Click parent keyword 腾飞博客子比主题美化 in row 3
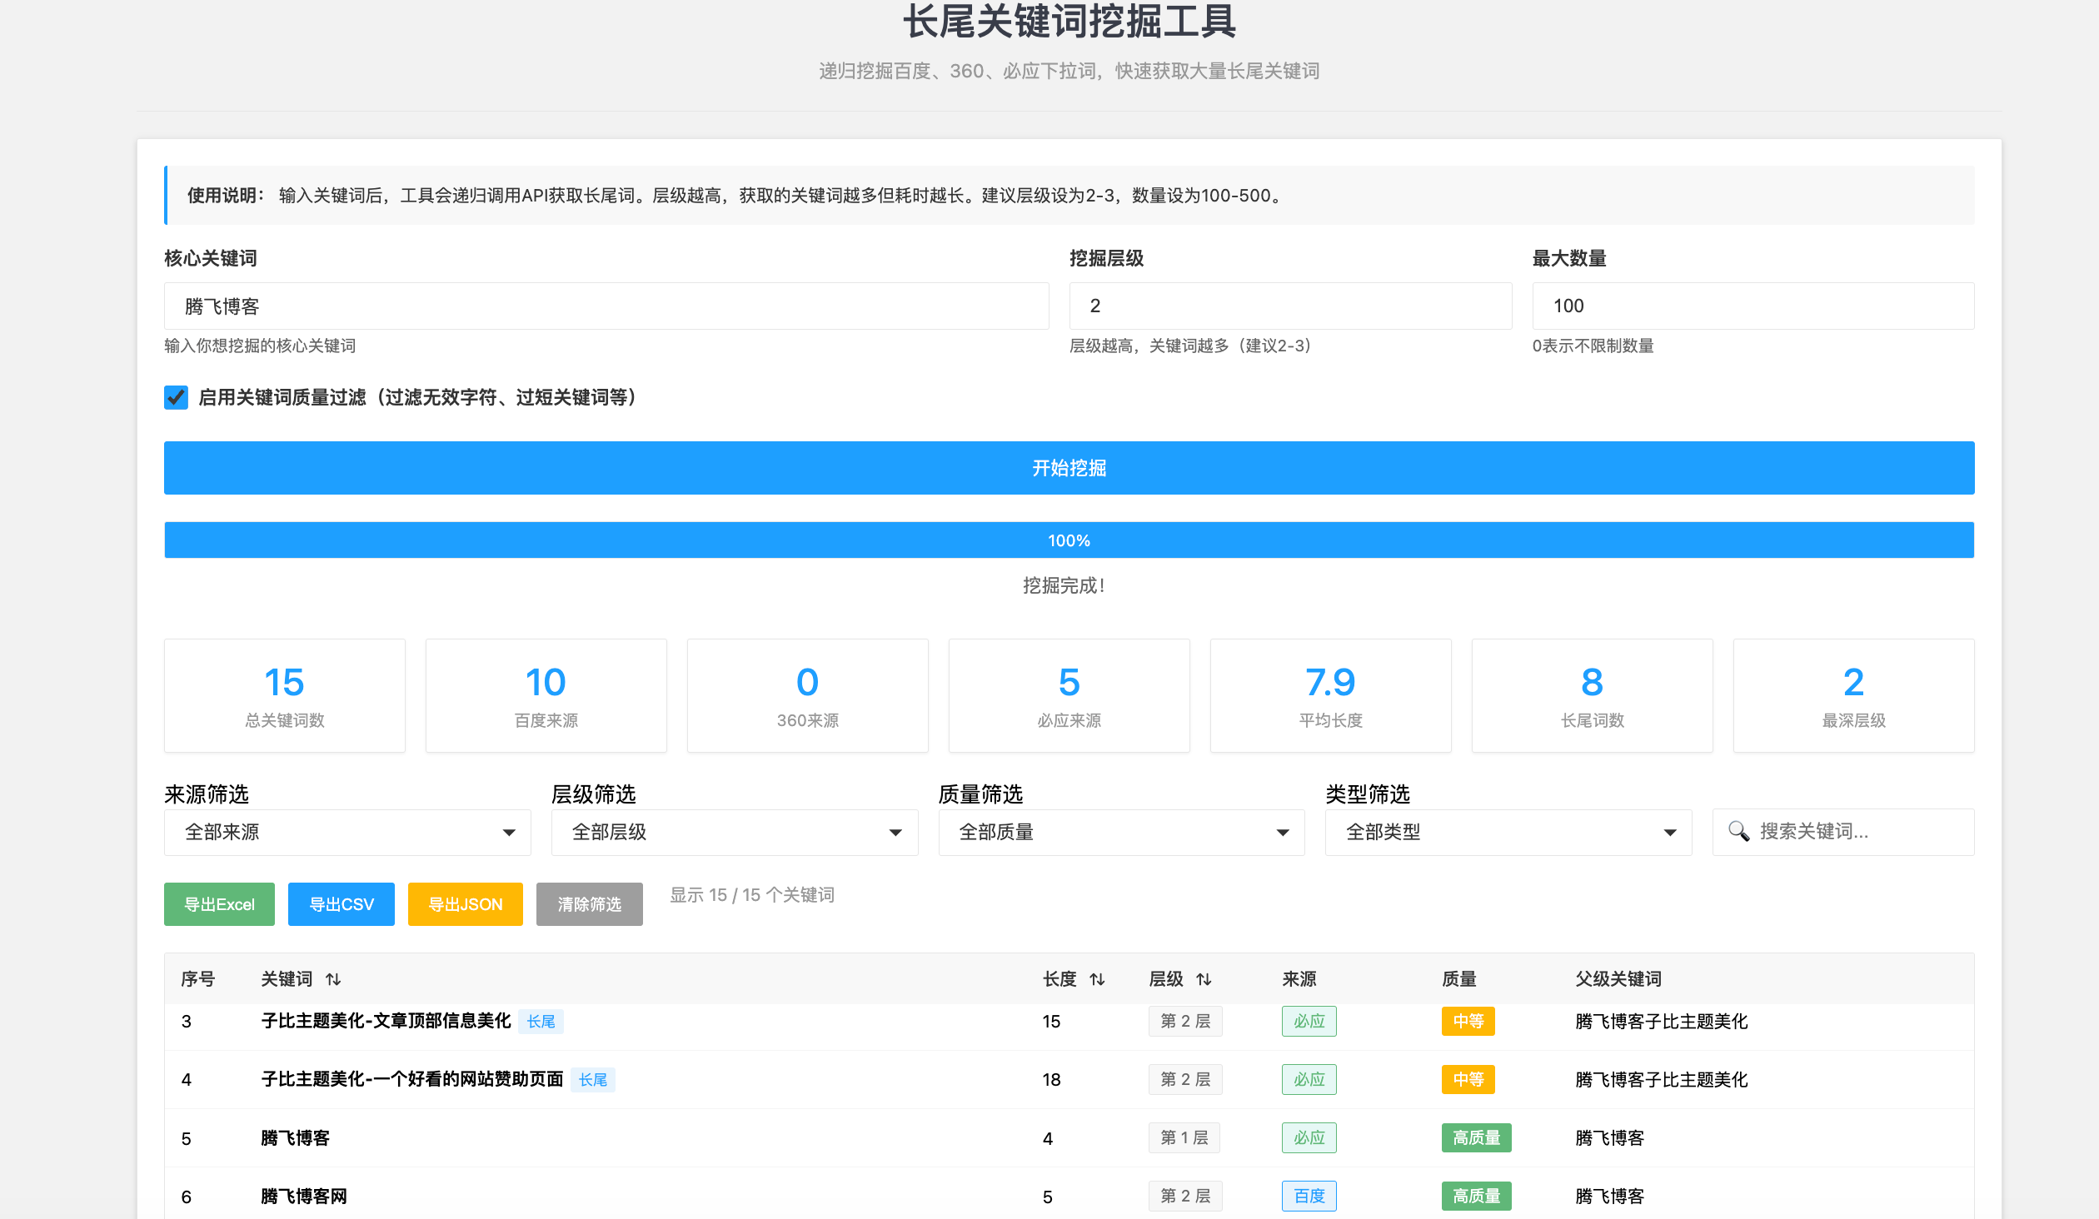 click(1662, 1022)
